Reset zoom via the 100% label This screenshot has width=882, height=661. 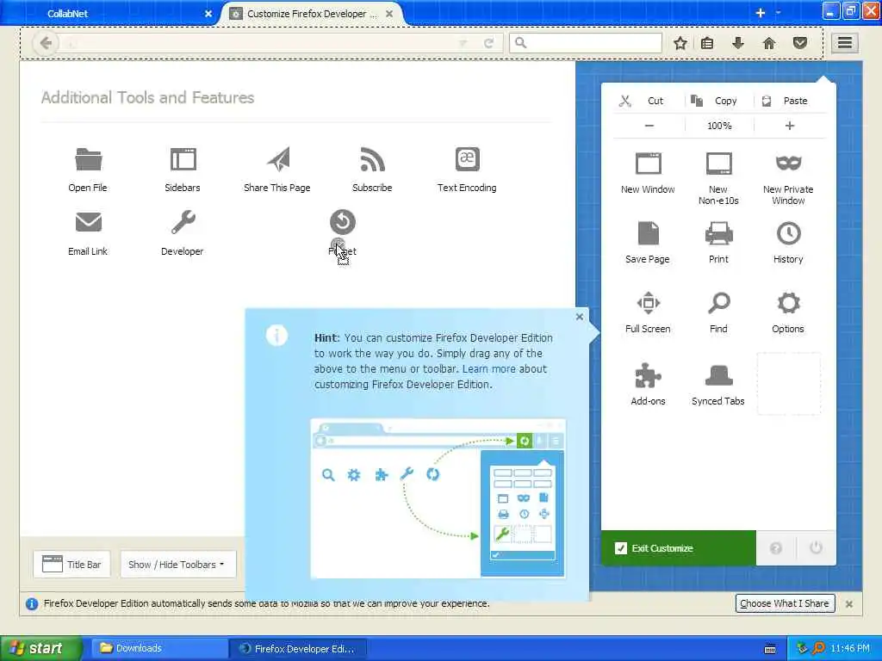click(x=719, y=126)
